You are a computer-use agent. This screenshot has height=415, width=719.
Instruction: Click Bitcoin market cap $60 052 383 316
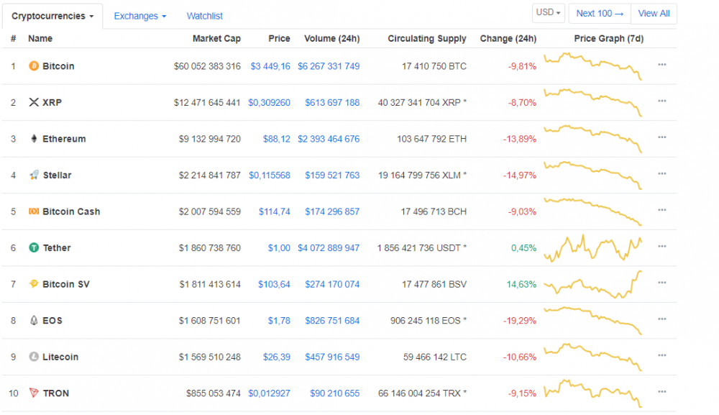(x=207, y=66)
